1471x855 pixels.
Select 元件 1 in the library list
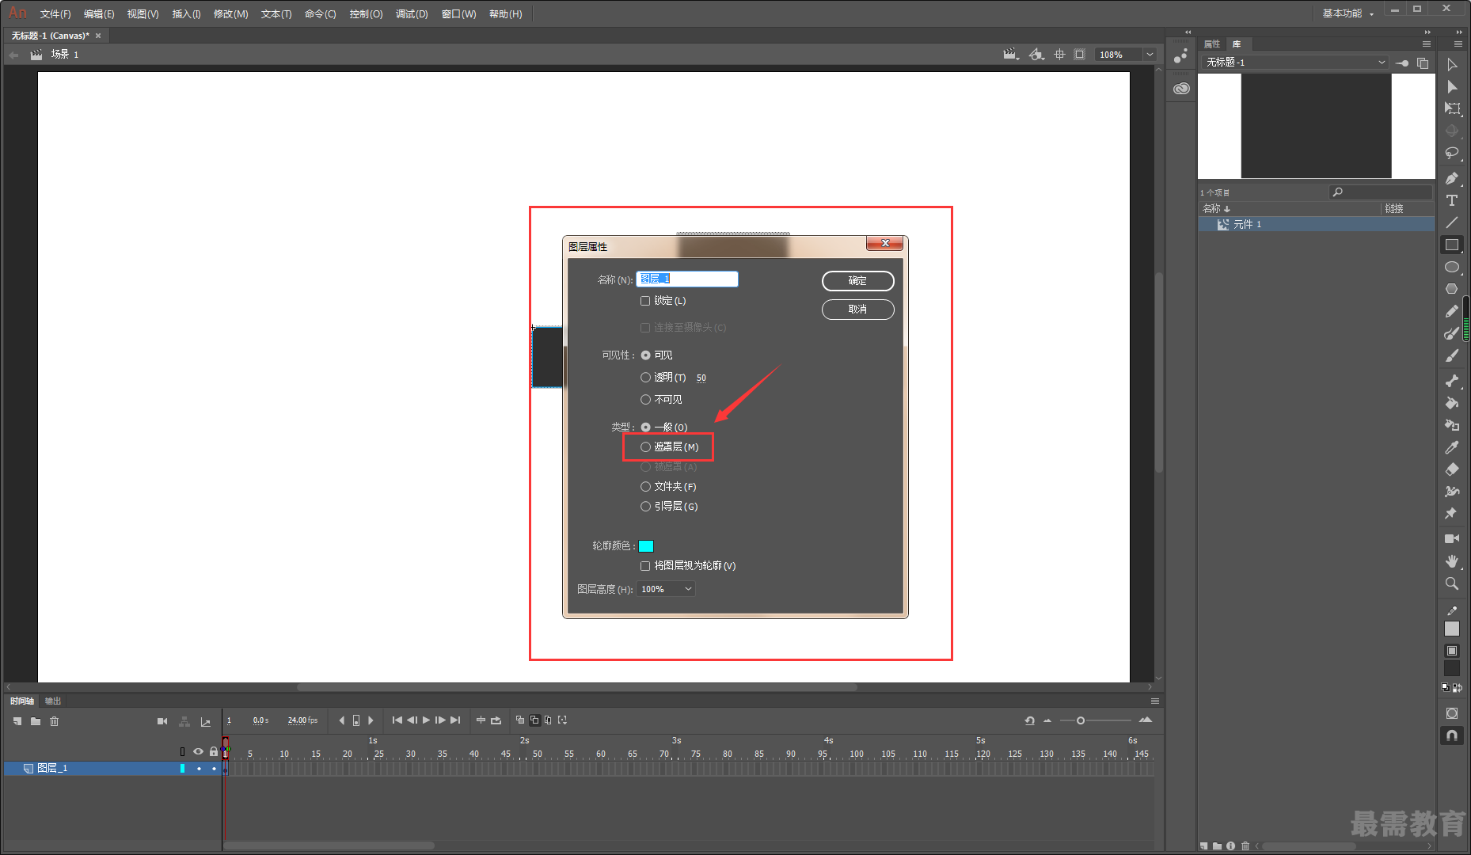[x=1316, y=225]
